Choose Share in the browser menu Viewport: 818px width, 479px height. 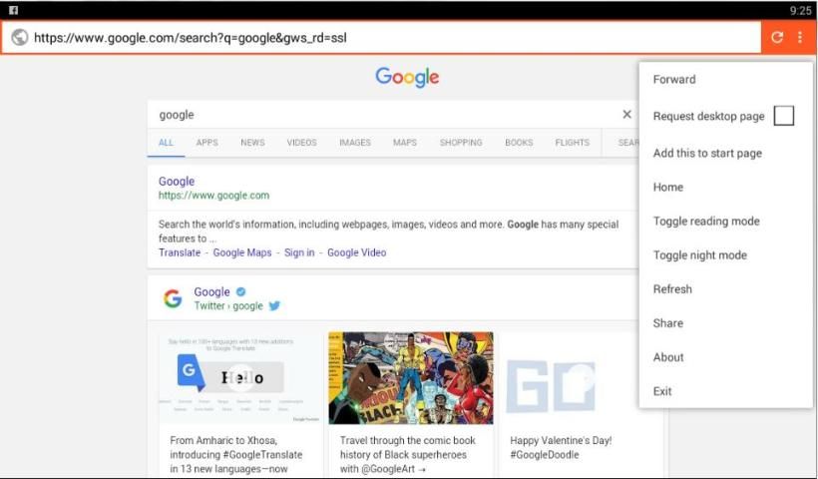pos(668,323)
